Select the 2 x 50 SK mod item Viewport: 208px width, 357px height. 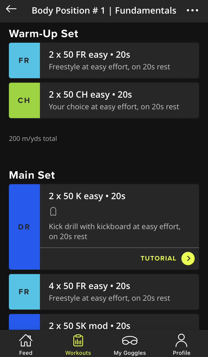tap(104, 322)
